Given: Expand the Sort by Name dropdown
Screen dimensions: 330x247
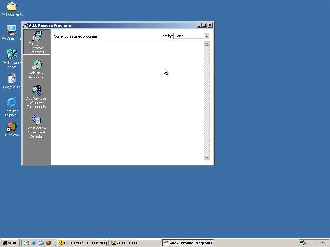Looking at the screenshot, I should tap(207, 36).
